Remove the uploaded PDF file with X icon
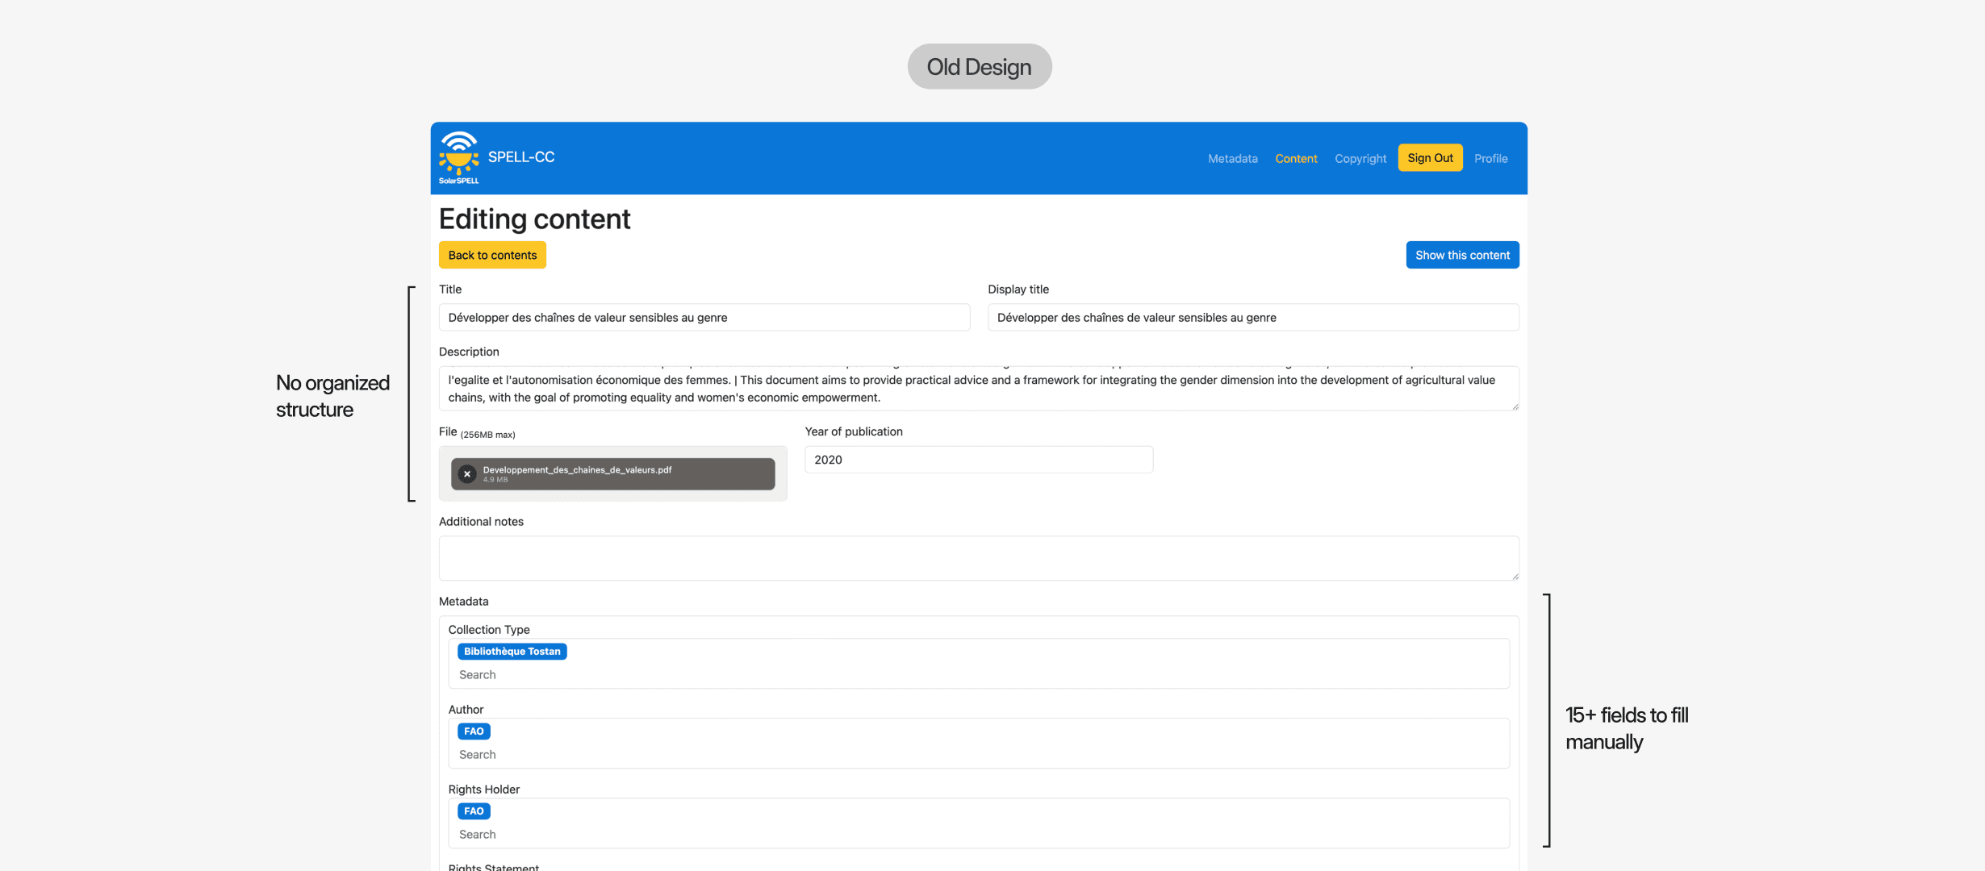The height and width of the screenshot is (871, 1985). pyautogui.click(x=466, y=474)
